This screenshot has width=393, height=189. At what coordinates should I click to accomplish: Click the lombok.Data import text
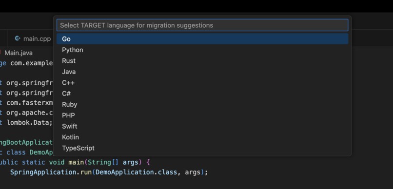point(30,123)
